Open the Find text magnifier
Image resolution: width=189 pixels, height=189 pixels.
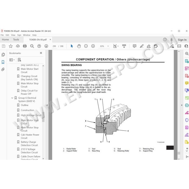pos(32,46)
